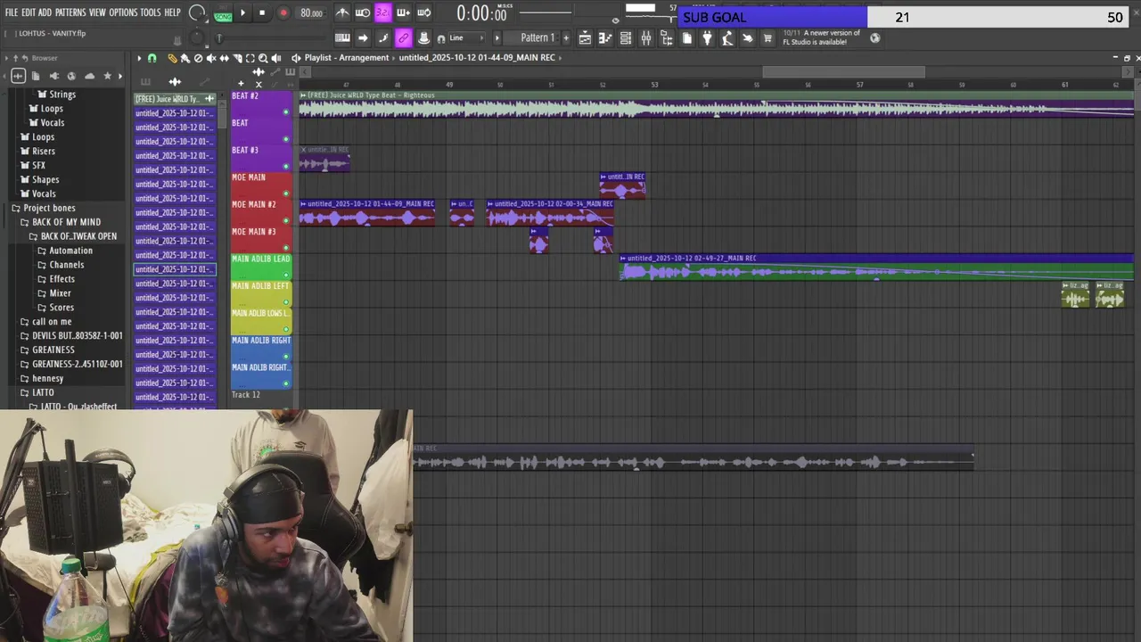Show audio clips in the picker panel
The height and width of the screenshot is (642, 1141).
point(175,82)
